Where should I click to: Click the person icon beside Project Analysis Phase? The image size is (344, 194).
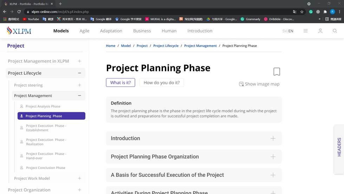(x=21, y=106)
